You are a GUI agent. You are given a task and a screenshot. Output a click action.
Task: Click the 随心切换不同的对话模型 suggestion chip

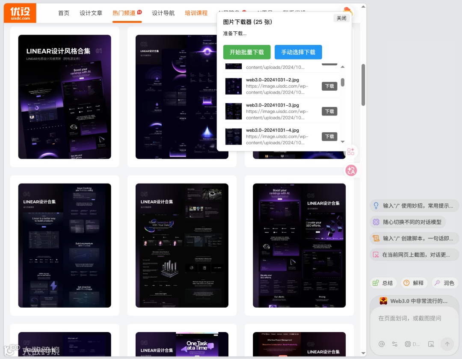coord(408,222)
